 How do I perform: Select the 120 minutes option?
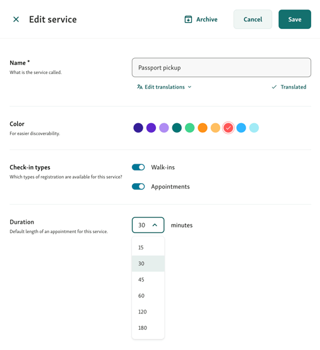coord(148,311)
